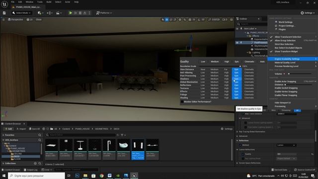Open the Reflections Method dropdown
This screenshot has width=318, height=179.
[286, 145]
